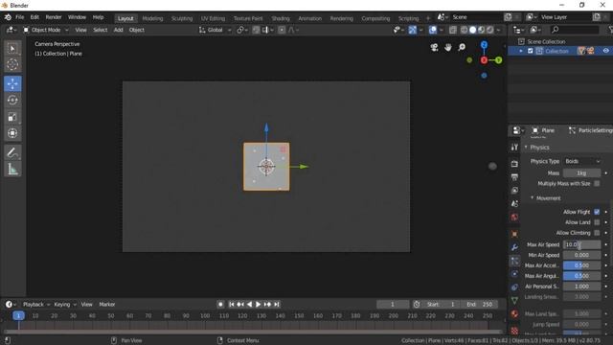Toggle X-ray display mode
This screenshot has height=345, width=613.
[x=453, y=30]
